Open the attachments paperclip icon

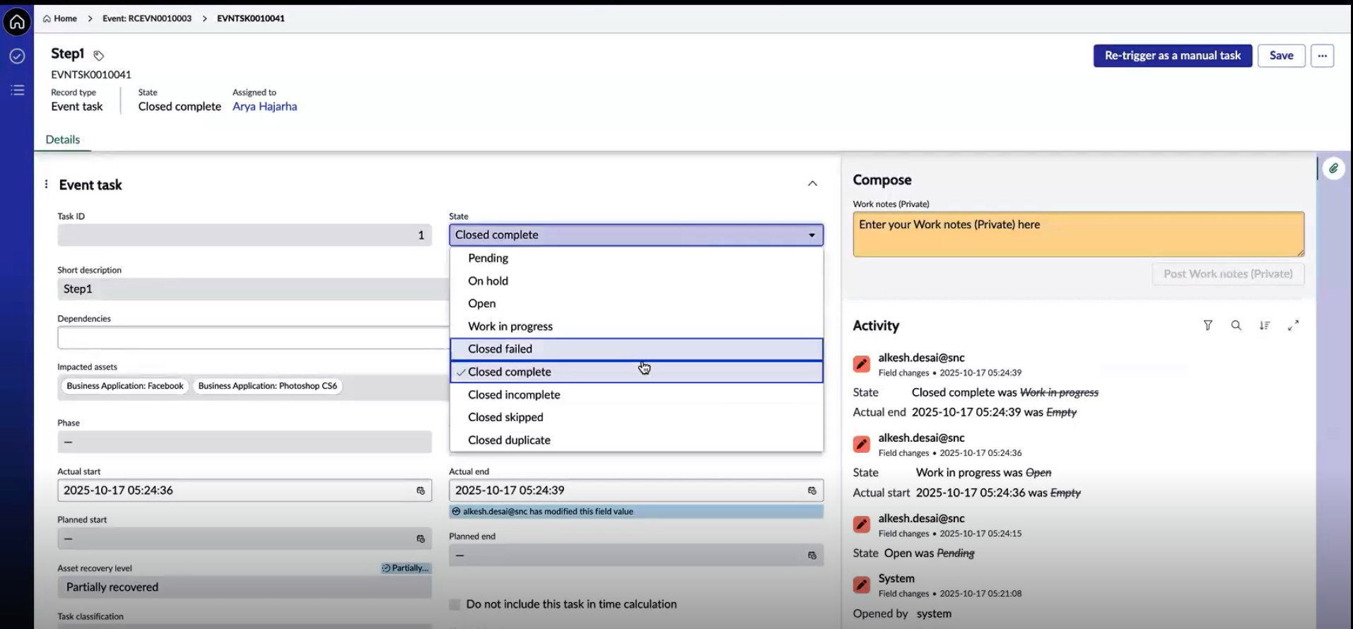pos(1332,168)
